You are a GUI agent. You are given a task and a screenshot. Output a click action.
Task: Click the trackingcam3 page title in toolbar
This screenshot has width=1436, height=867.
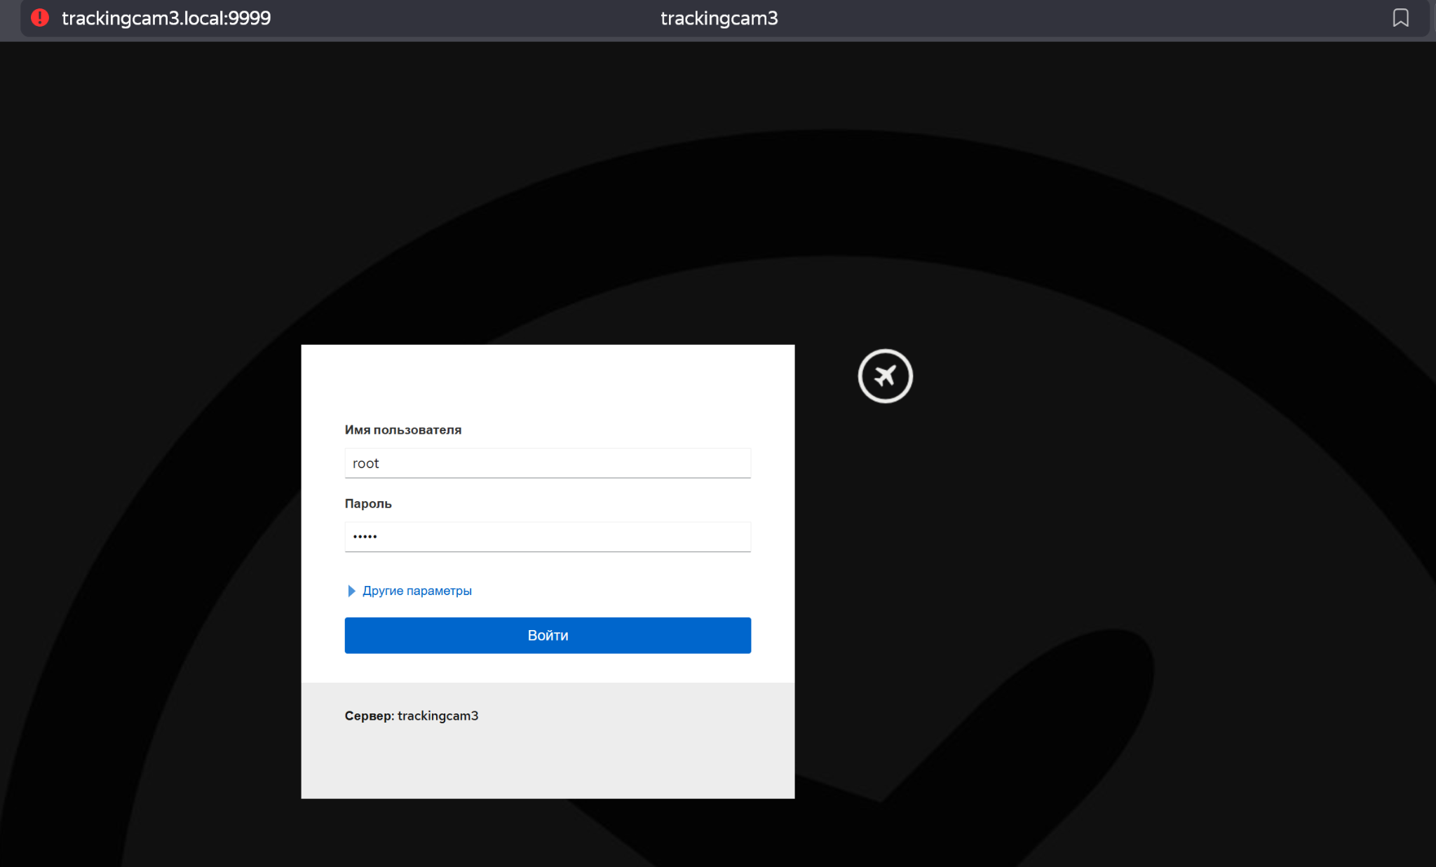pyautogui.click(x=719, y=18)
